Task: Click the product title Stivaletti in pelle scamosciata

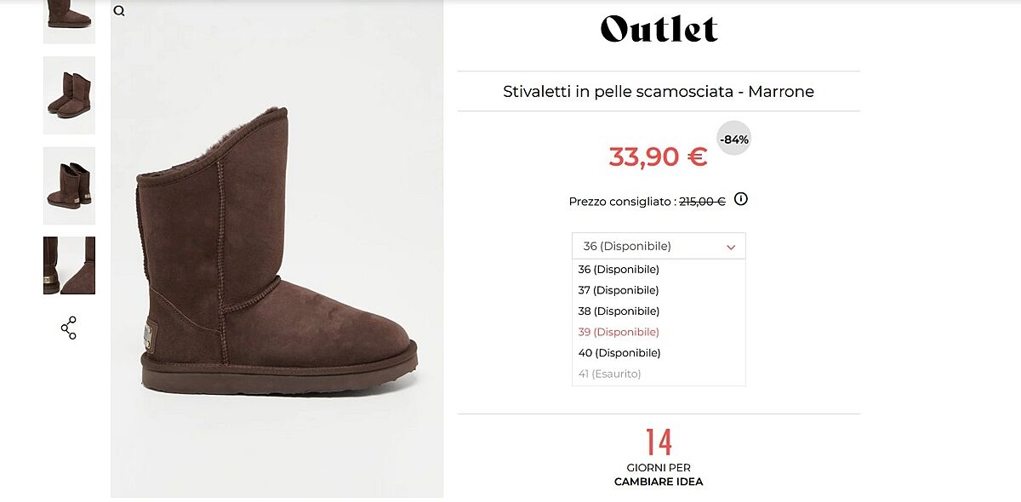Action: tap(659, 91)
